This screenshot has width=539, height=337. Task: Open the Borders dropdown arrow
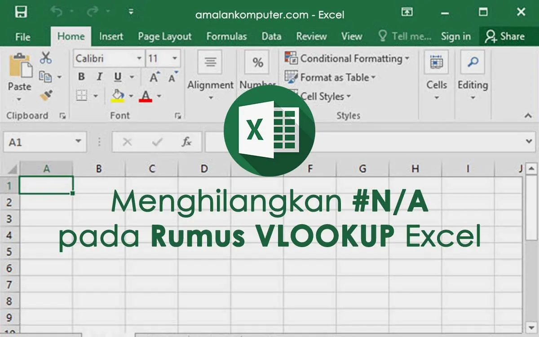[95, 96]
